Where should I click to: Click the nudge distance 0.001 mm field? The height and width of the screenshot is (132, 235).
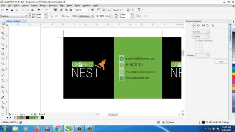pyautogui.click(x=104, y=16)
